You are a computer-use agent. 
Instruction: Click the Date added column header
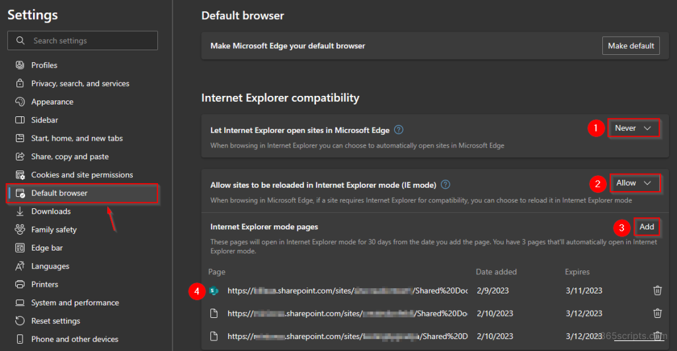tap(496, 272)
